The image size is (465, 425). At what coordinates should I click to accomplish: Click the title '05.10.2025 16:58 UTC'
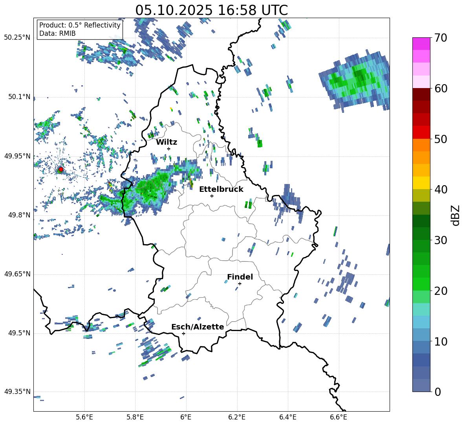(x=211, y=10)
